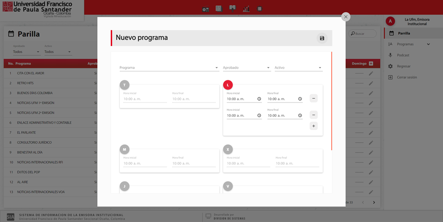Click the newspaper icon in the top toolbar
The image size is (443, 222).
click(x=219, y=9)
